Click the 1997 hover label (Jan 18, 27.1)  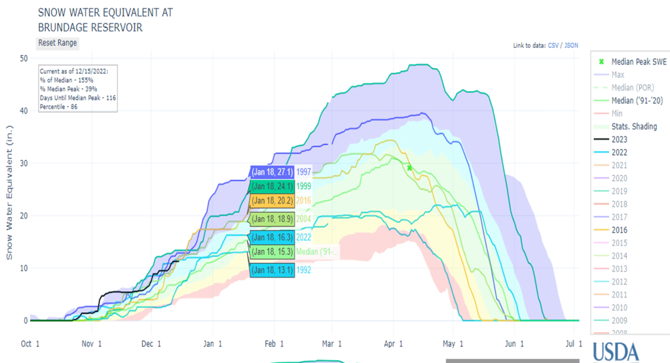click(270, 172)
